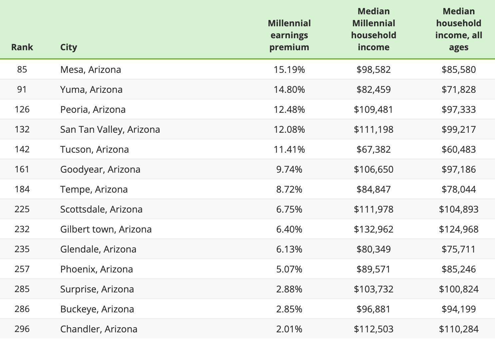Select Tempe's $84,847 Millennial income cell
Image resolution: width=495 pixels, height=340 pixels.
pyautogui.click(x=373, y=189)
